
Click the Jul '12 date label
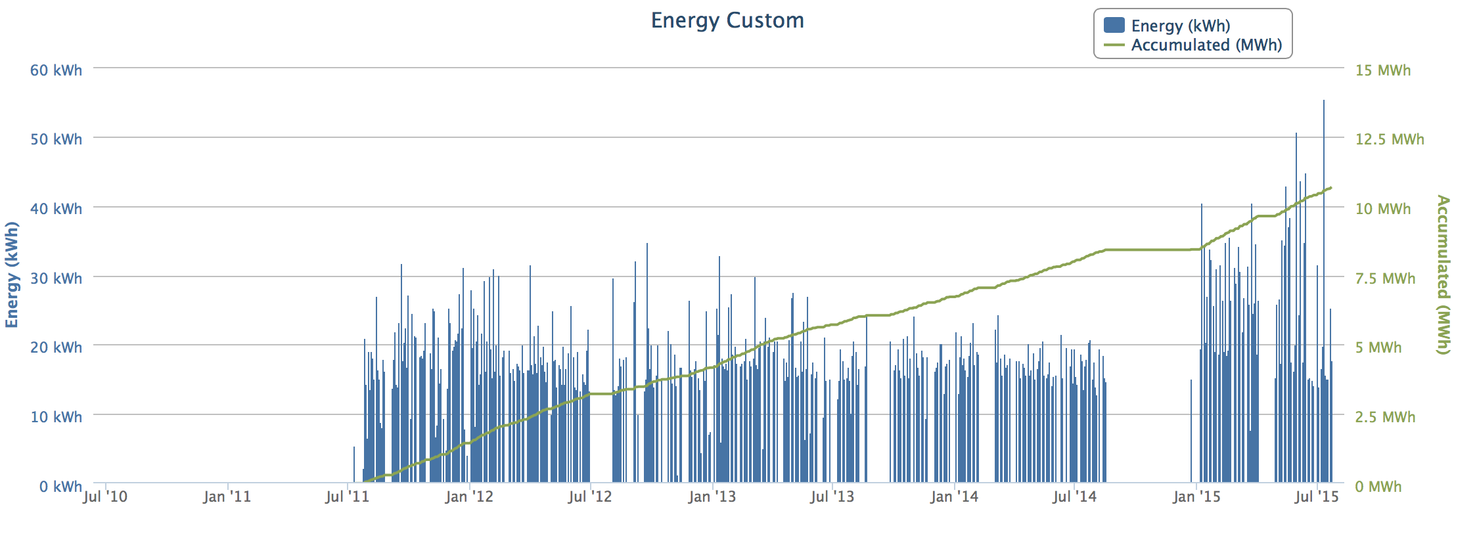point(590,496)
